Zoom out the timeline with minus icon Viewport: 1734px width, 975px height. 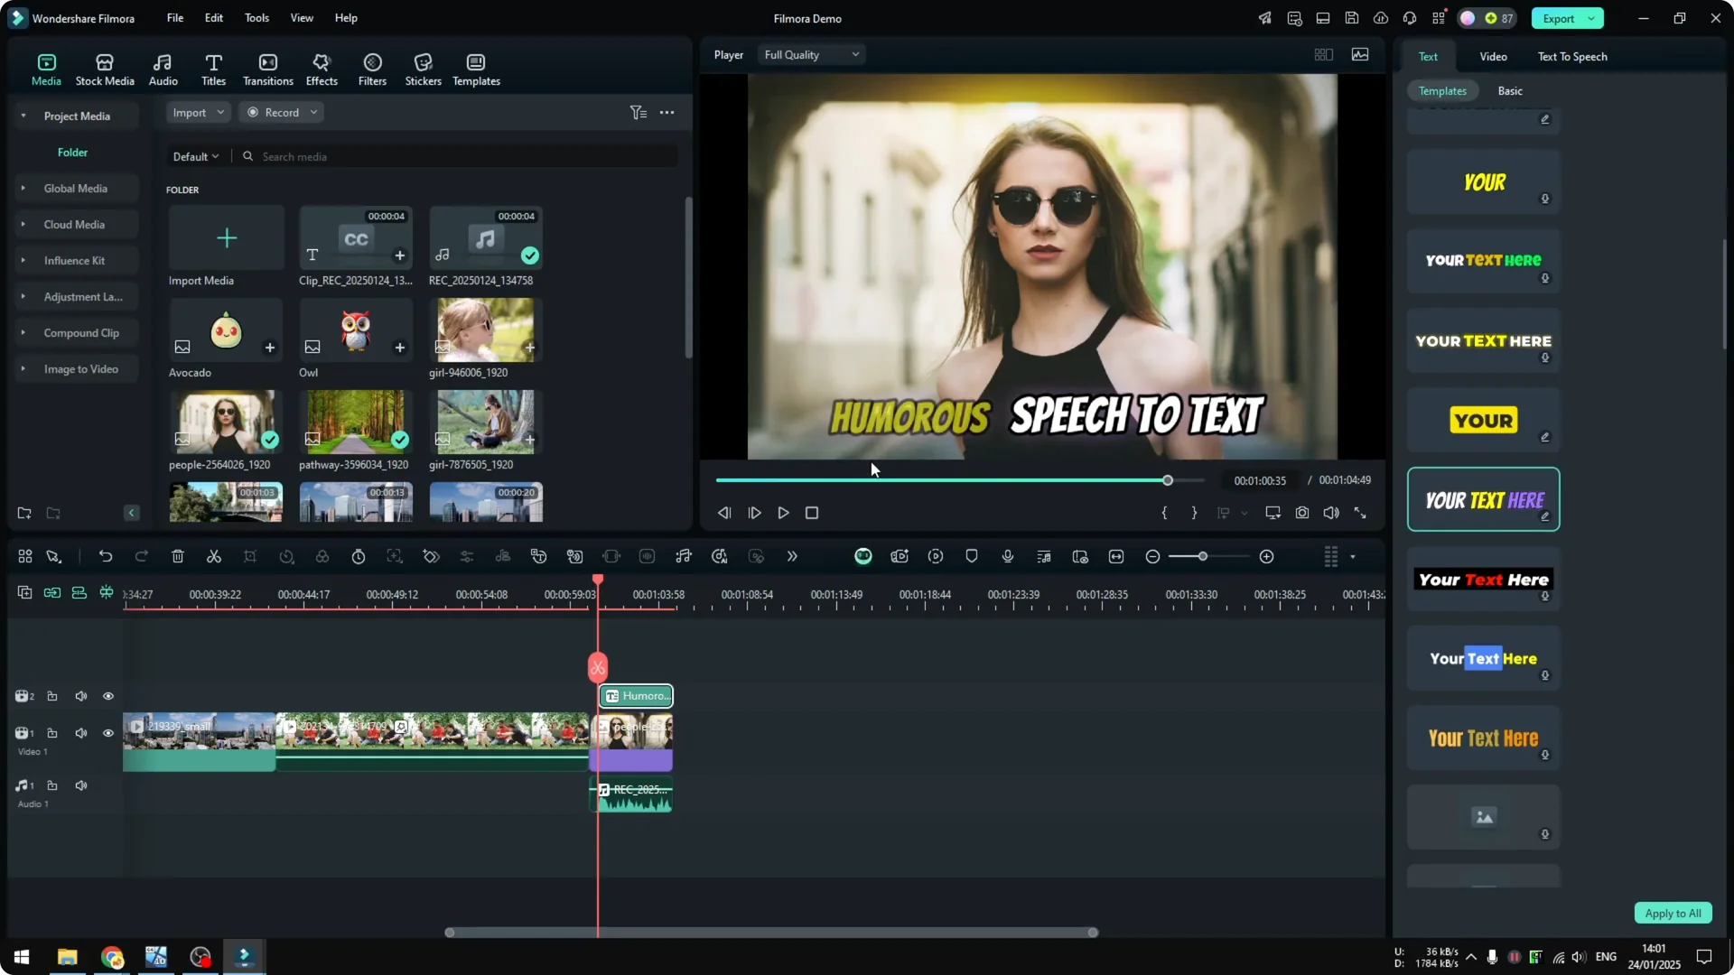1152,557
